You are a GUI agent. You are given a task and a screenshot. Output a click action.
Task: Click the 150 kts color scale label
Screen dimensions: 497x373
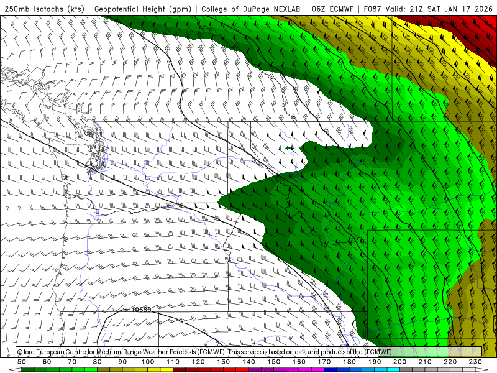pyautogui.click(x=274, y=362)
